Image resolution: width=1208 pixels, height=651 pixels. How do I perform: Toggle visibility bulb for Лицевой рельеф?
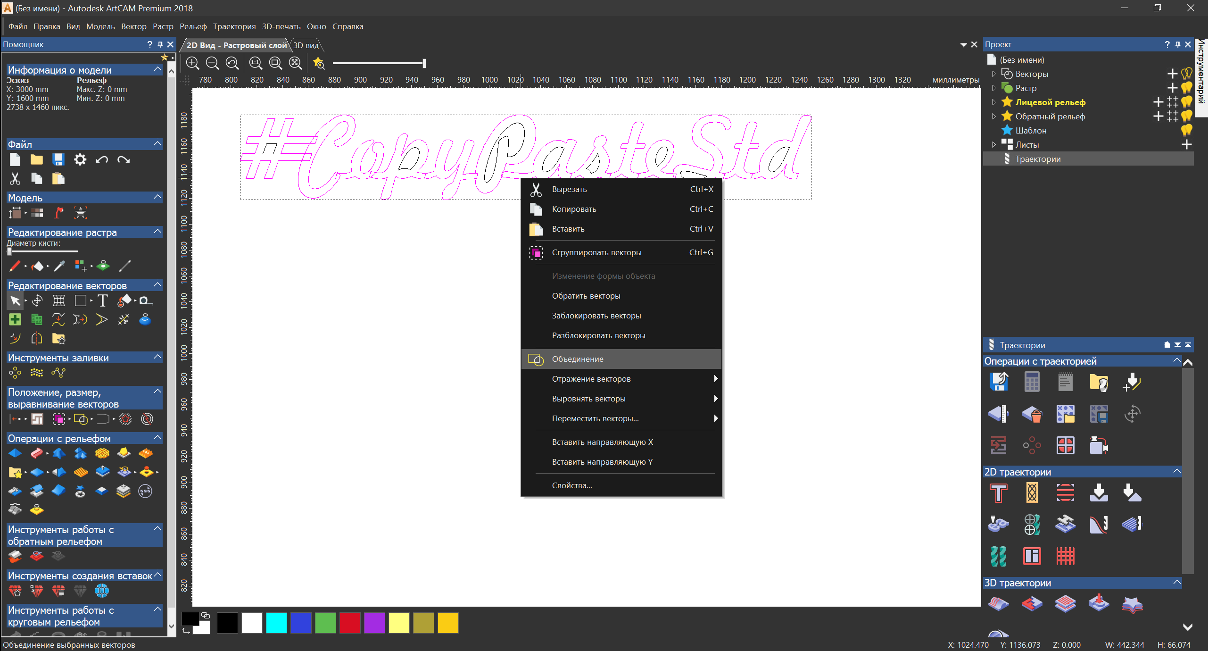pos(1186,102)
